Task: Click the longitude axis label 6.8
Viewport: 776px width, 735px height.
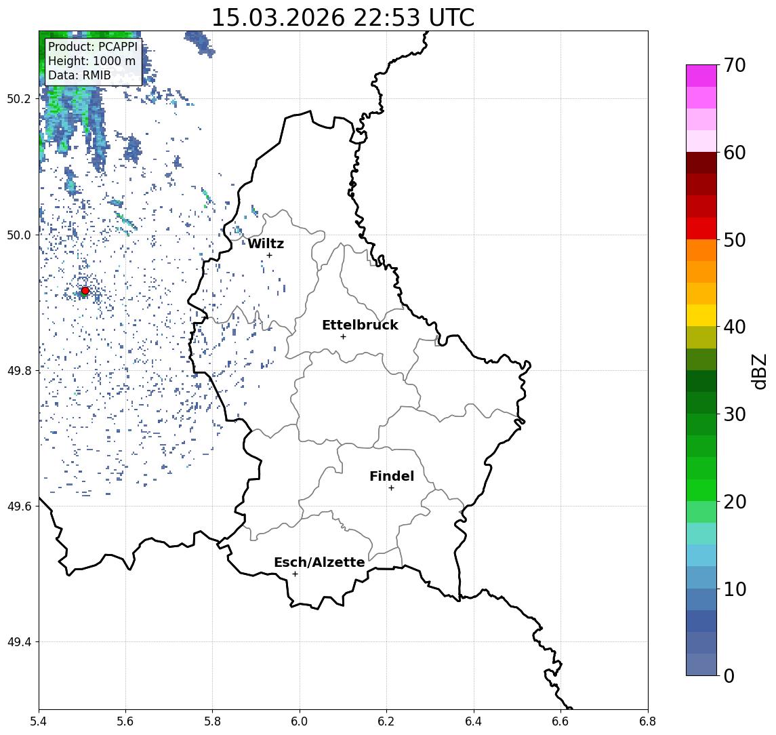Action: click(647, 721)
